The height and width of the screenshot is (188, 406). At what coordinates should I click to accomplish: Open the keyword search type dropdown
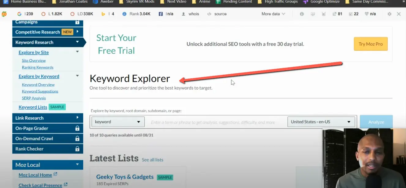pyautogui.click(x=118, y=122)
